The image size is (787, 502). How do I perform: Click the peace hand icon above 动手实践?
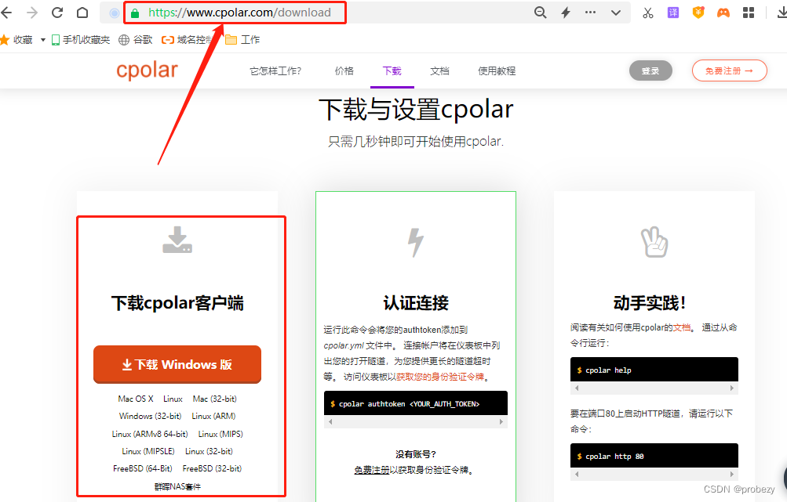point(654,242)
